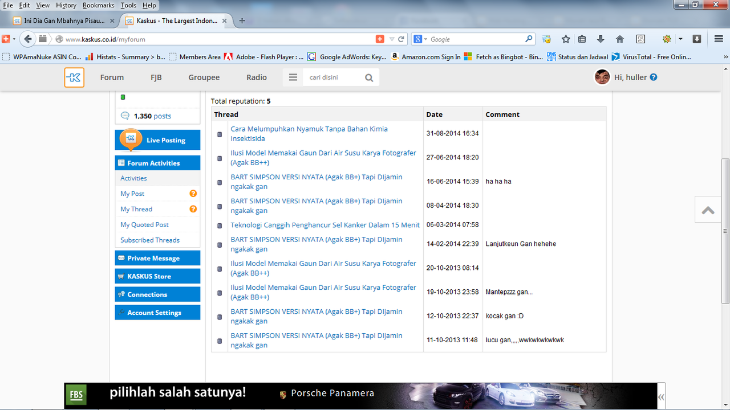Viewport: 730px width, 410px height.
Task: Open the Tools menu
Action: tap(128, 5)
